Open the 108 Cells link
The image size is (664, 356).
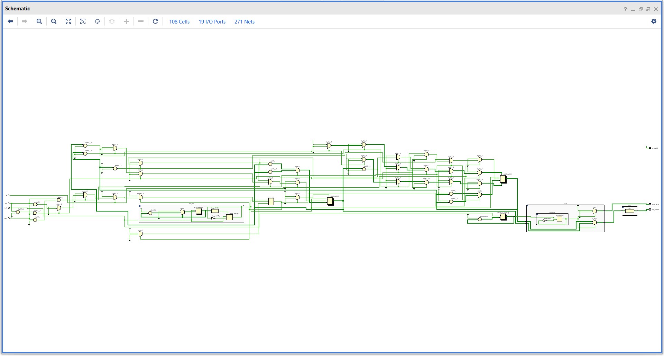(179, 21)
